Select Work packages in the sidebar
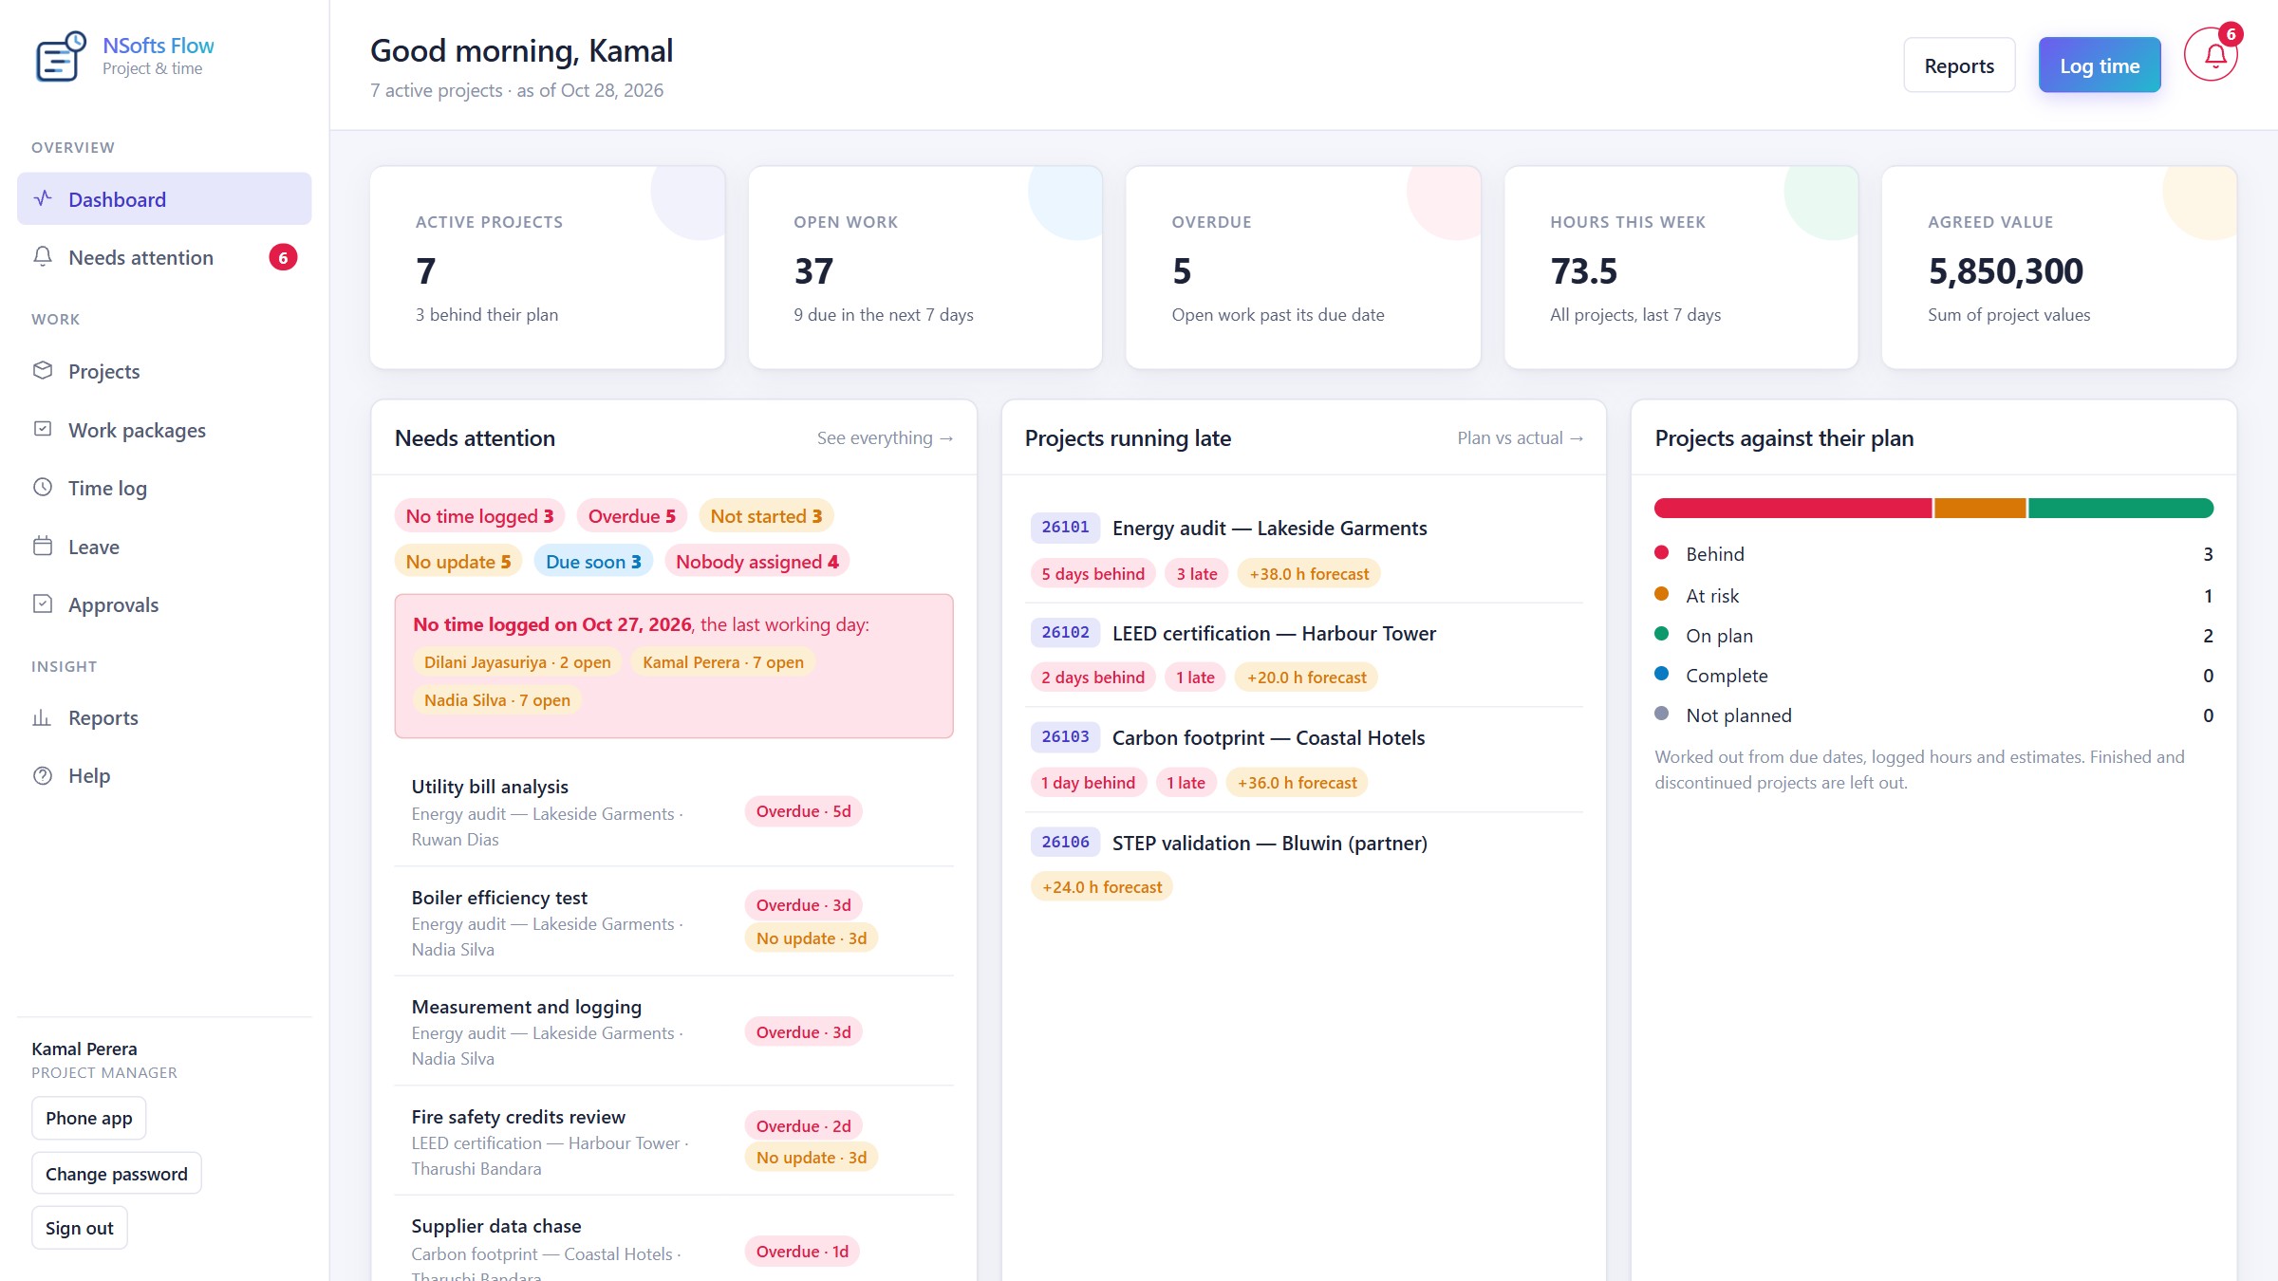2278x1281 pixels. tap(164, 430)
